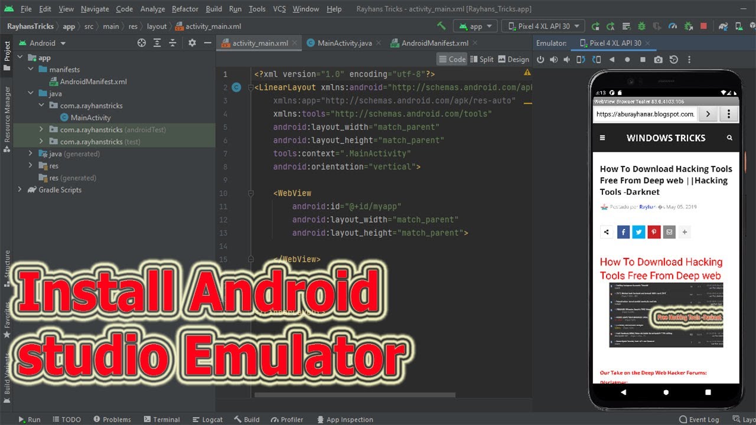This screenshot has width=756, height=425.
Task: Click Collapse All icon in Project panel
Action: pos(172,43)
